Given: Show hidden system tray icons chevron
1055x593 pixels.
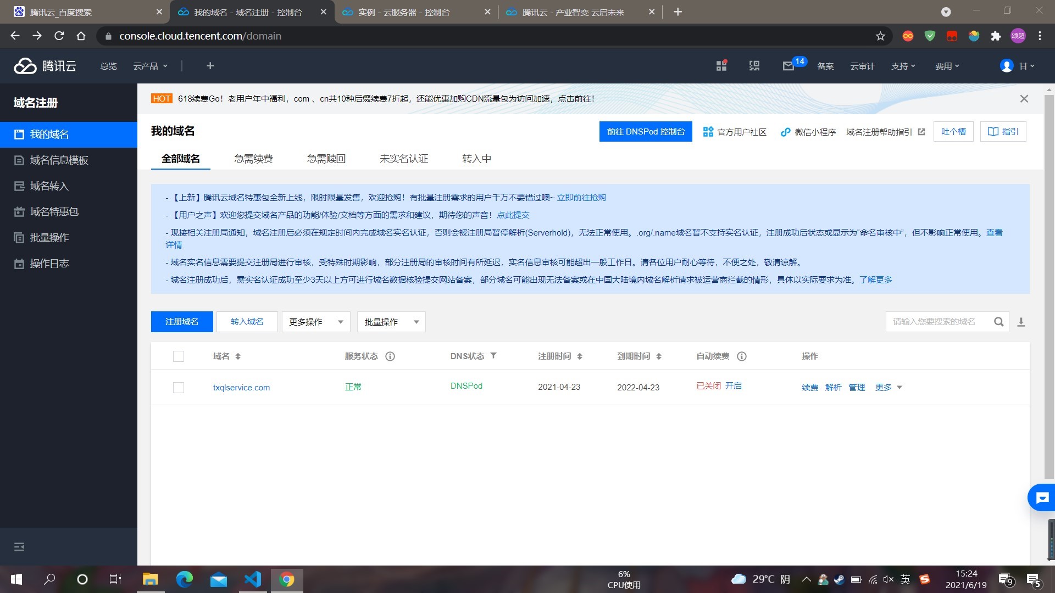Looking at the screenshot, I should pyautogui.click(x=806, y=579).
